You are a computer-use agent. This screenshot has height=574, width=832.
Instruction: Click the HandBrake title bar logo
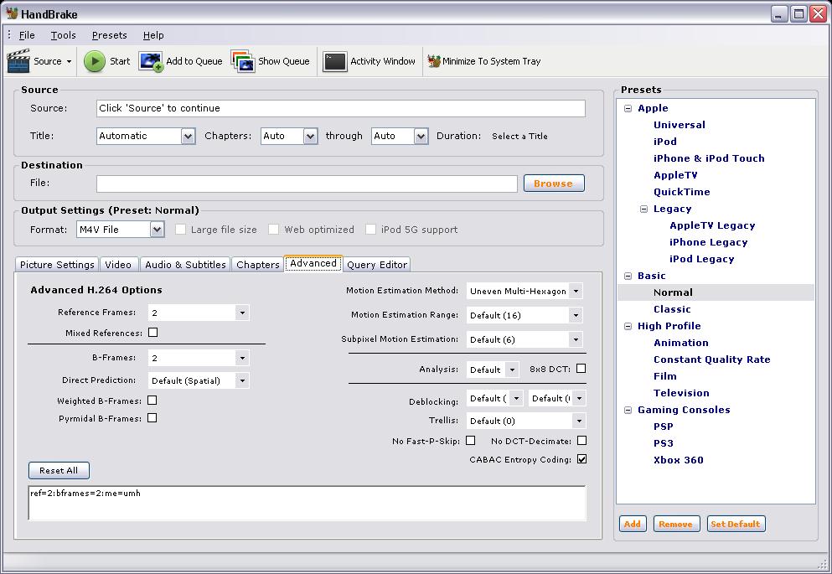tap(12, 13)
